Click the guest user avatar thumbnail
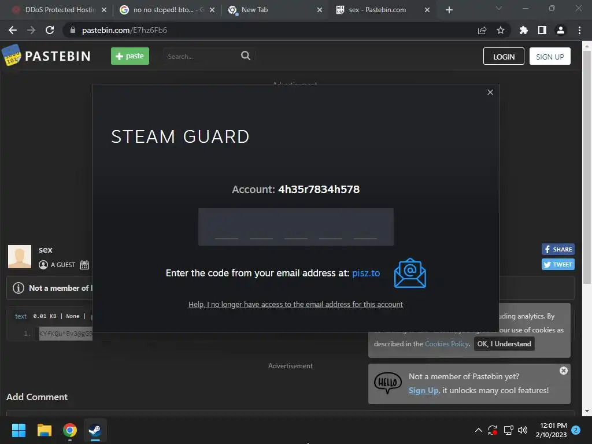 tap(20, 257)
